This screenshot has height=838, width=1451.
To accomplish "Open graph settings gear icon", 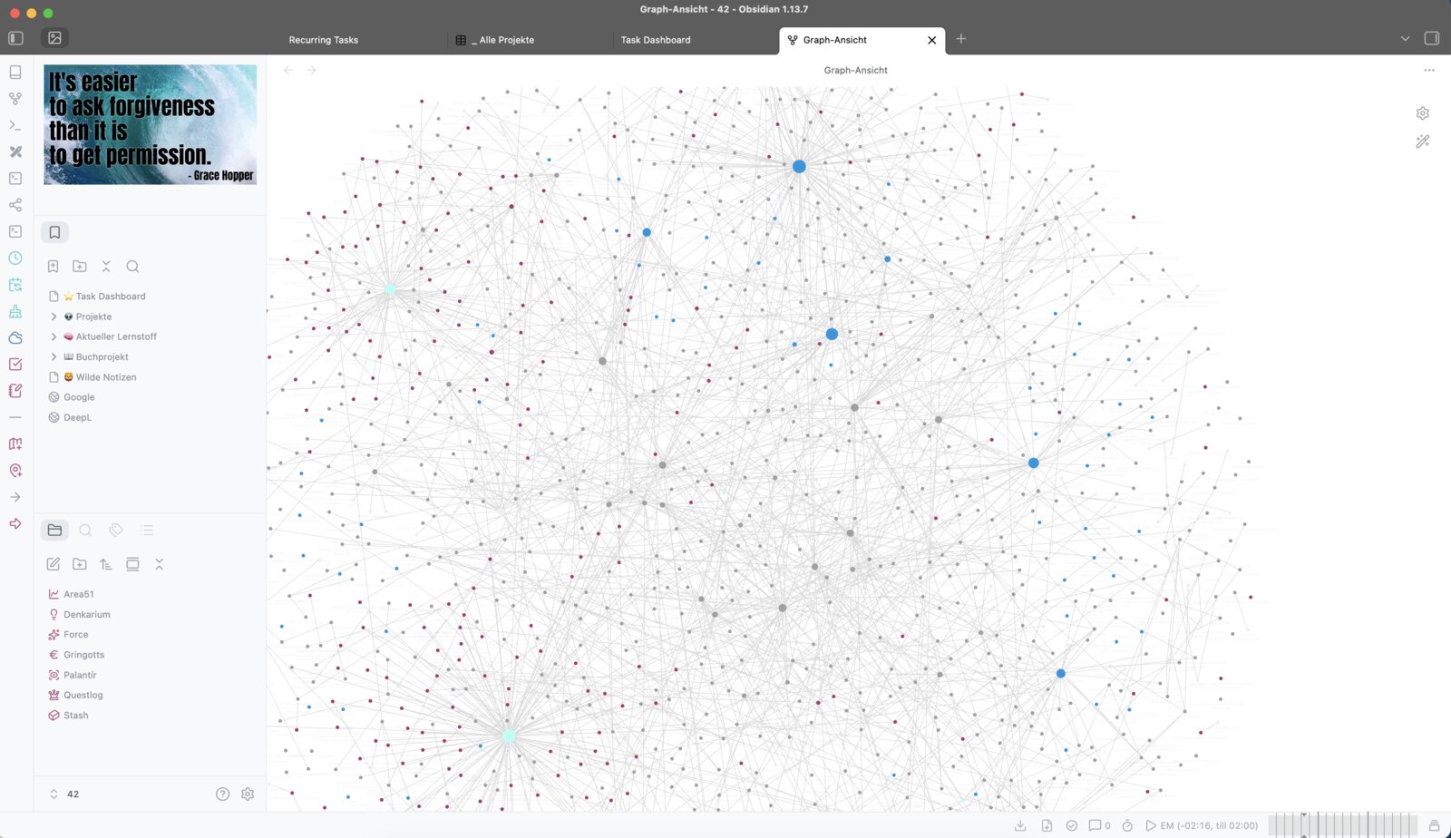I will 1423,113.
